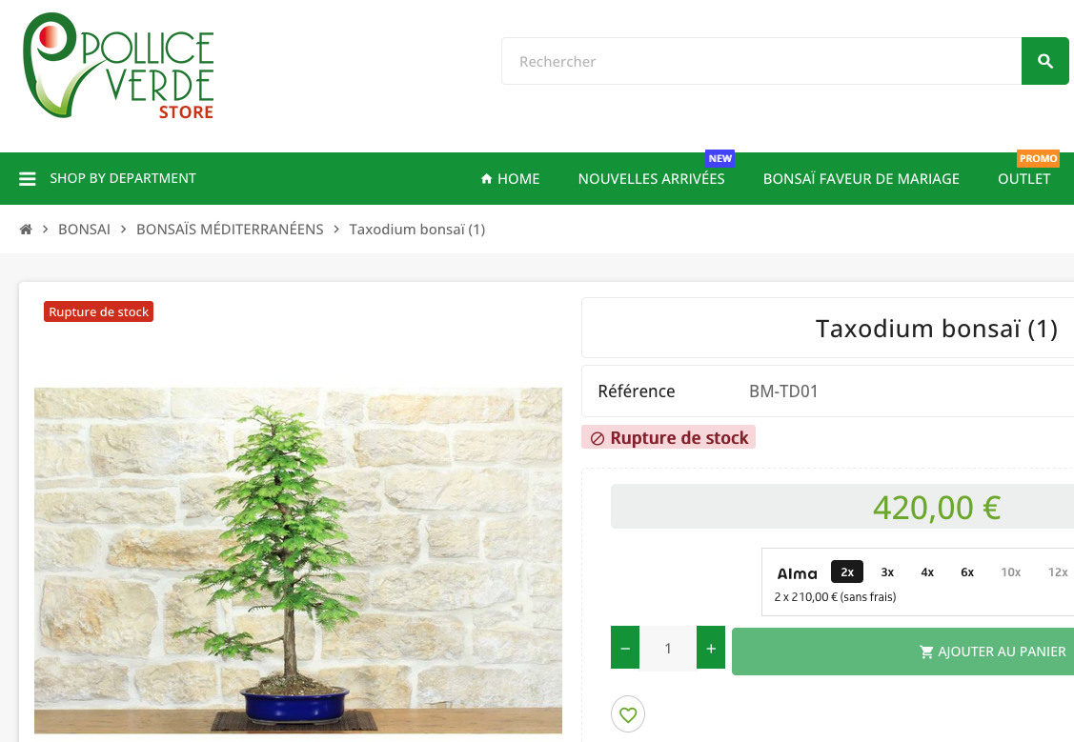Click the green search magnifier button

[1044, 61]
